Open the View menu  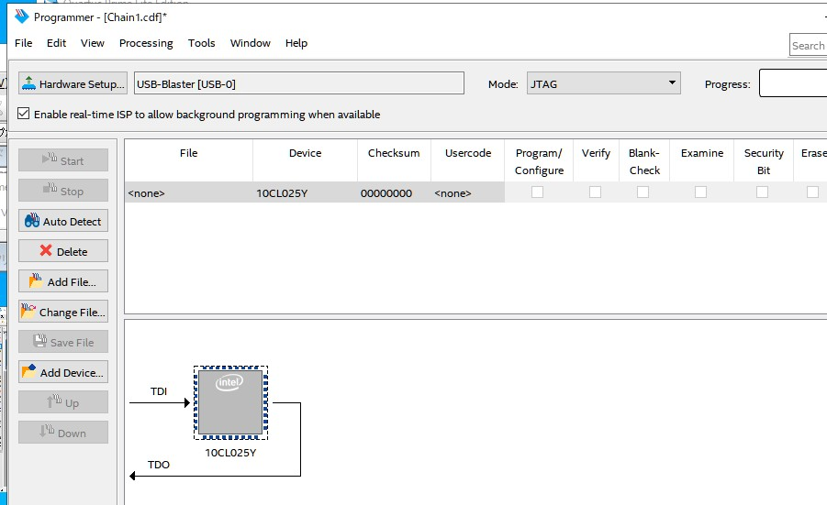(x=93, y=43)
